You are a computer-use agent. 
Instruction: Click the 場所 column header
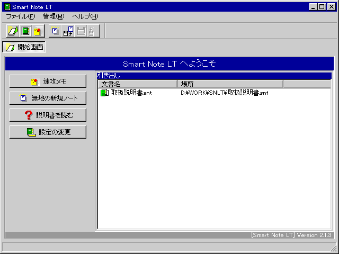tap(230, 84)
